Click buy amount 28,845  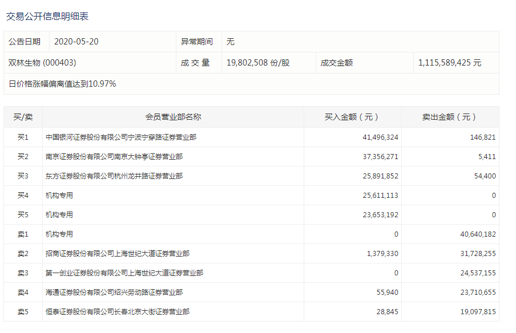point(388,312)
